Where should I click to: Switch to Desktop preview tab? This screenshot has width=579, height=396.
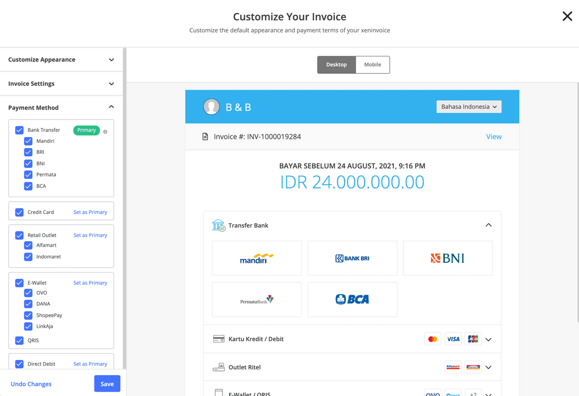click(336, 65)
